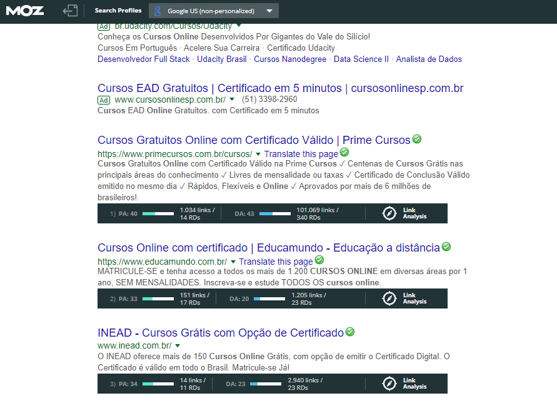Expand arrow next to educamundo.com.br URL
The width and height of the screenshot is (557, 408).
click(x=233, y=262)
